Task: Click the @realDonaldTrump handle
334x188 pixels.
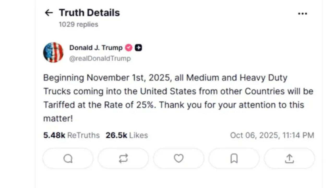Action: tap(100, 58)
